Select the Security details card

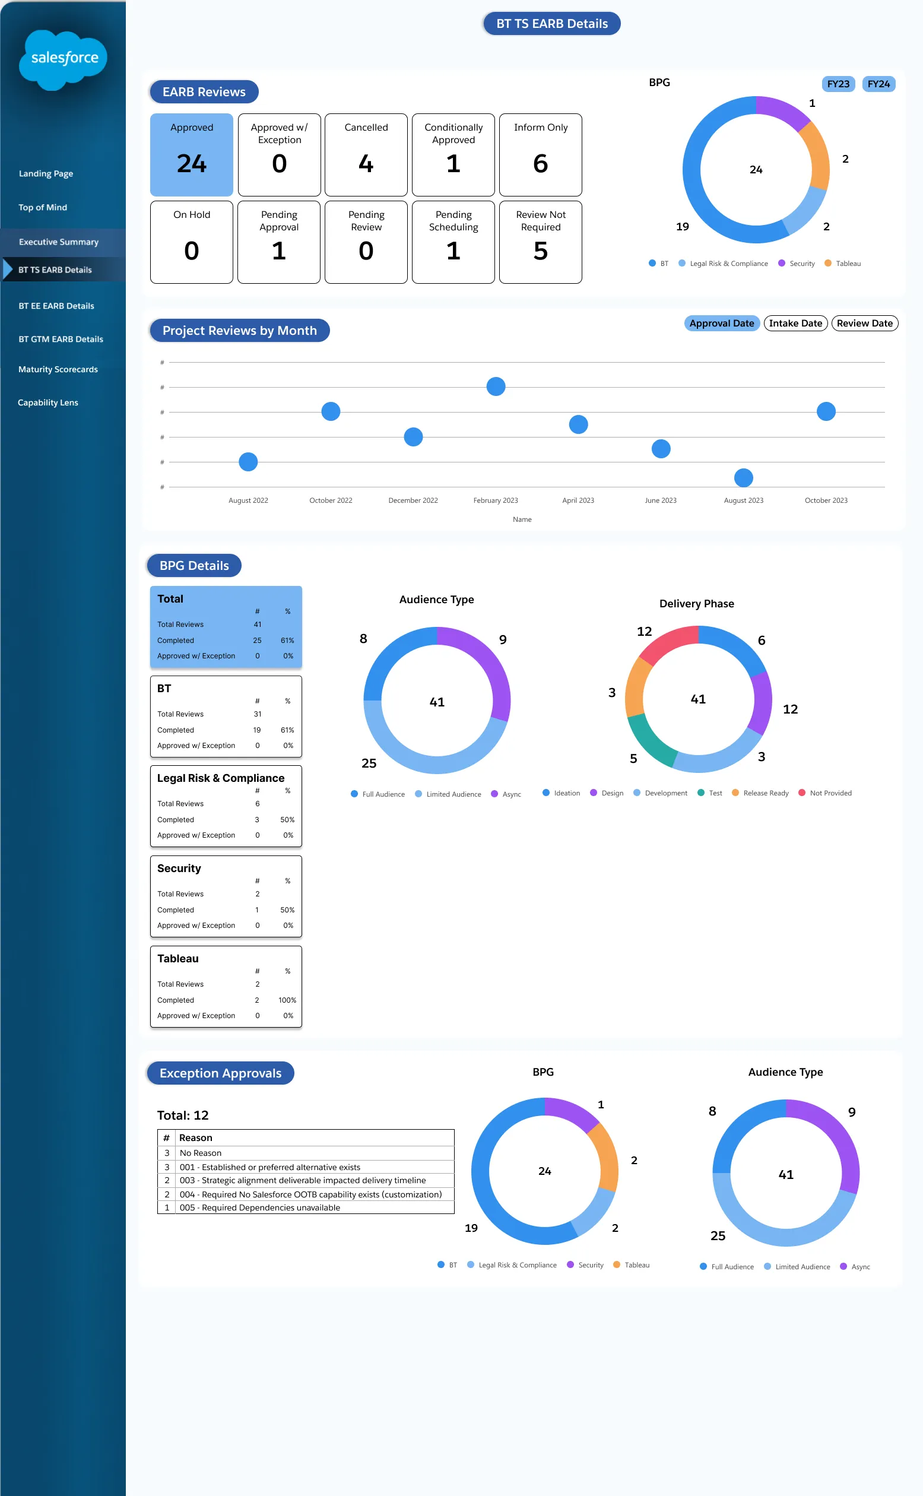tap(226, 896)
